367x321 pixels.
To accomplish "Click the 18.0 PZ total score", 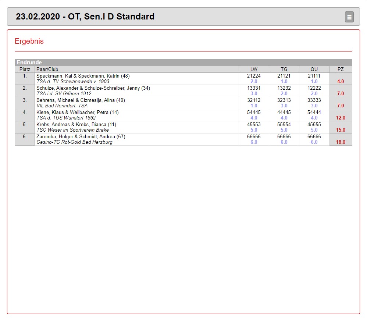I will (x=341, y=142).
